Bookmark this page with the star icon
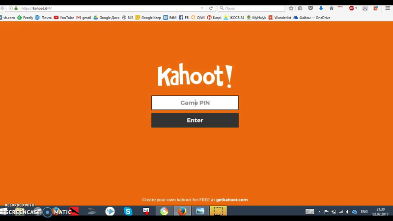Screen dimensions: 393x221 point(291,8)
